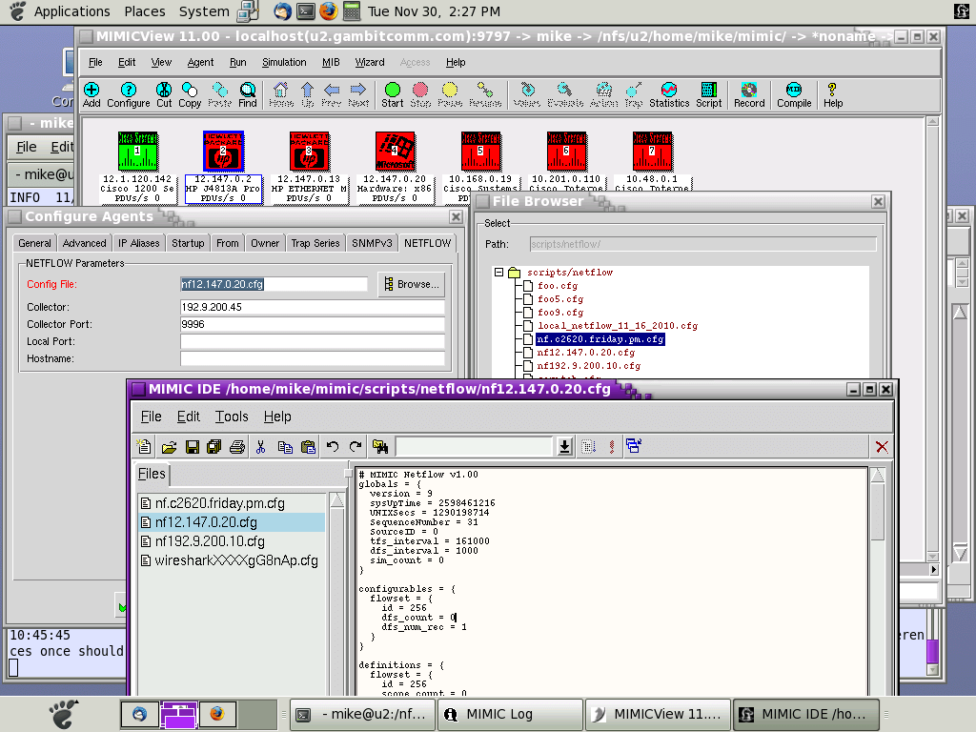Click Undo icon in MIMIC IDE toolbar
976x732 pixels.
pos(333,446)
